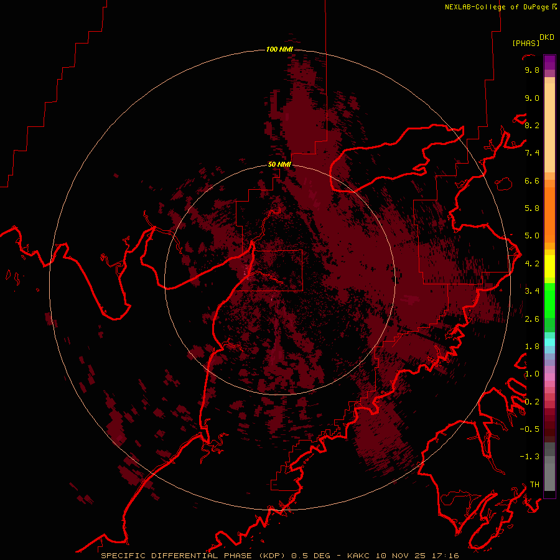Image resolution: width=560 pixels, height=560 pixels.
Task: Click the 5.0 legend value
Action: click(x=532, y=236)
